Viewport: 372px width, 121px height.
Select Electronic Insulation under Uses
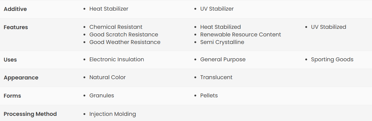click(117, 59)
